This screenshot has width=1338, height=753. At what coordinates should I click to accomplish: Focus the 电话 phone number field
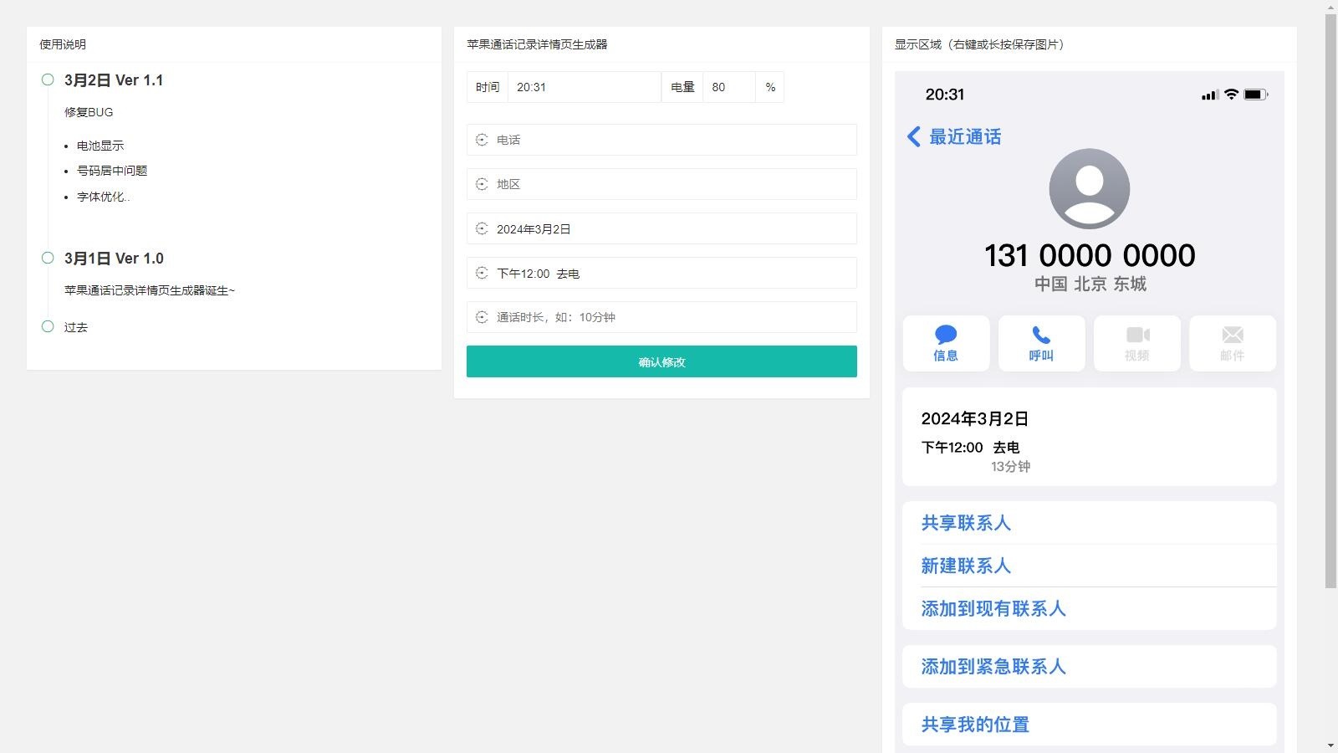pyautogui.click(x=661, y=140)
